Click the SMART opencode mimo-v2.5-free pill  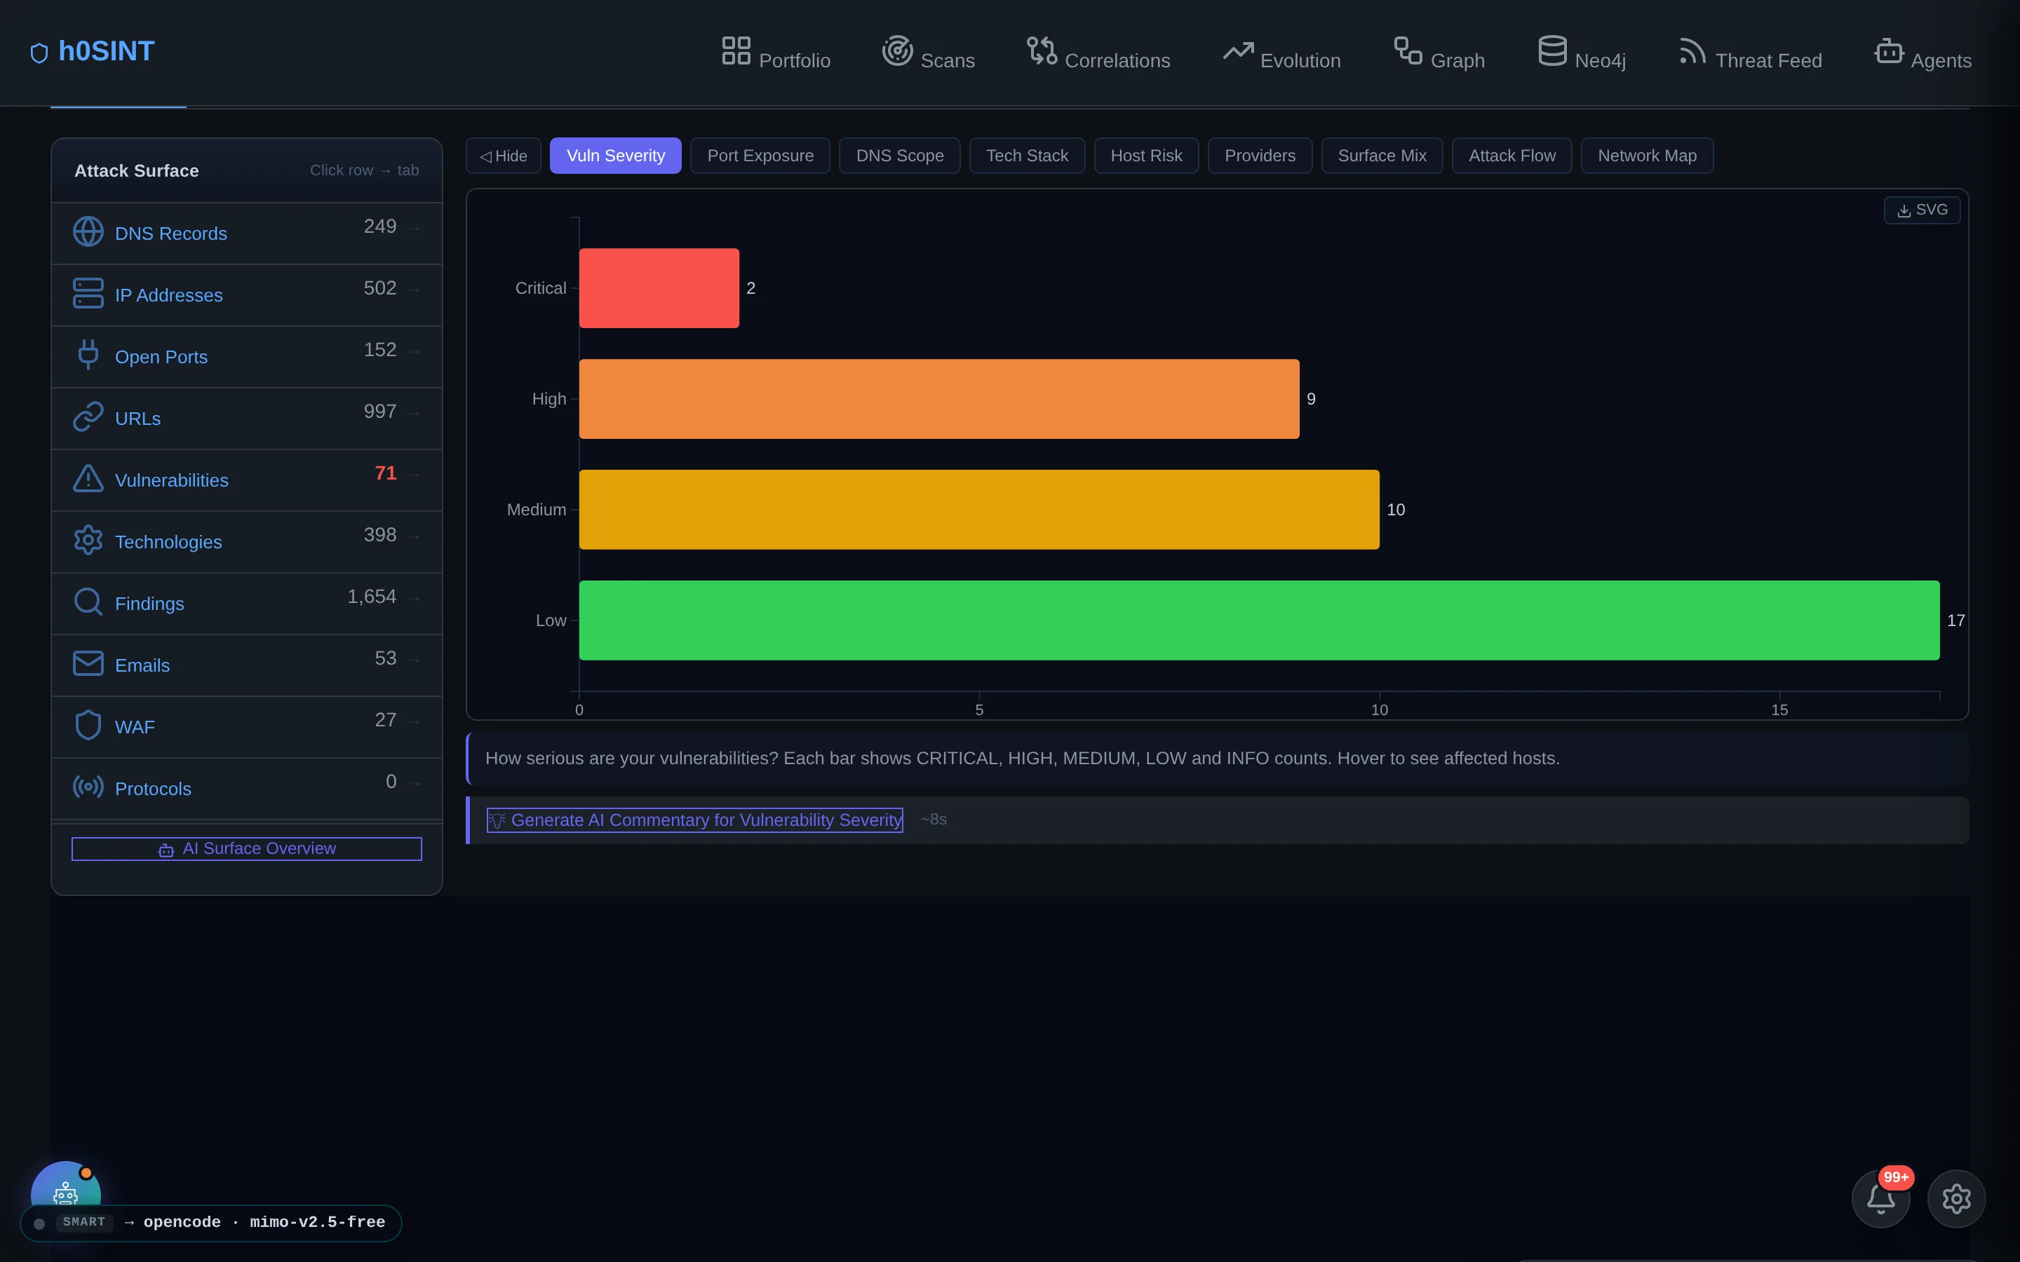tap(211, 1223)
